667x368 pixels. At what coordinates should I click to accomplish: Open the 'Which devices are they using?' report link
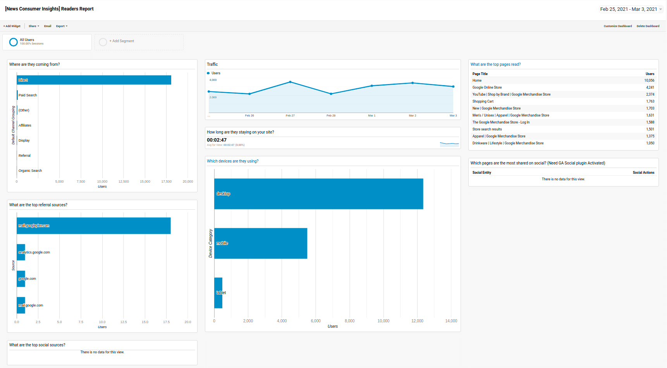pyautogui.click(x=232, y=161)
